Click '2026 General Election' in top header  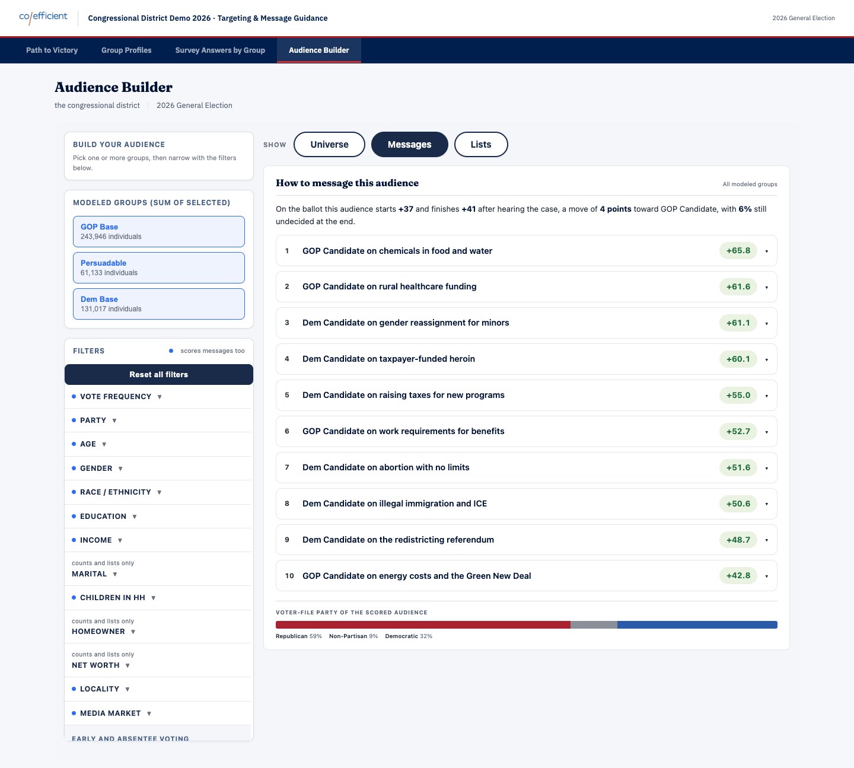tap(804, 18)
